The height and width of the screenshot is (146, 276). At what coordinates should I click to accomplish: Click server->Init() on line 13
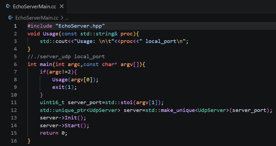(62, 118)
